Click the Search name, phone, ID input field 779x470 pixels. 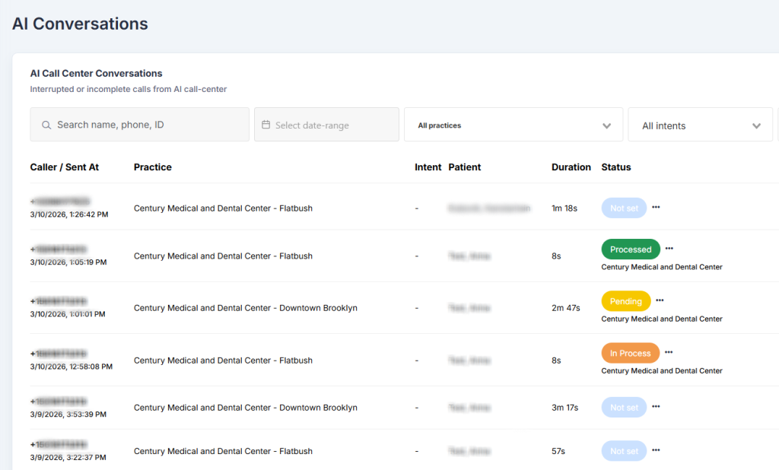click(139, 125)
